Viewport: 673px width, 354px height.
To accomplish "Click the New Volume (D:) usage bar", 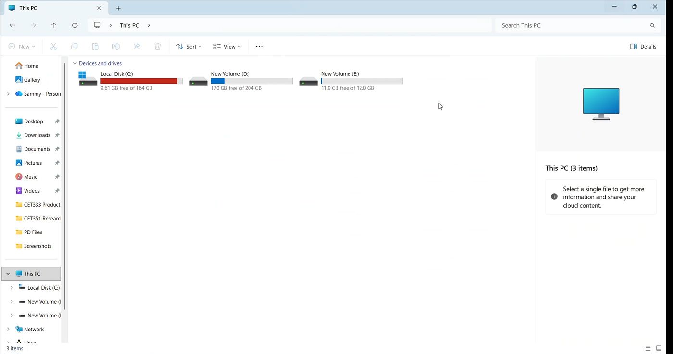I will (x=251, y=81).
